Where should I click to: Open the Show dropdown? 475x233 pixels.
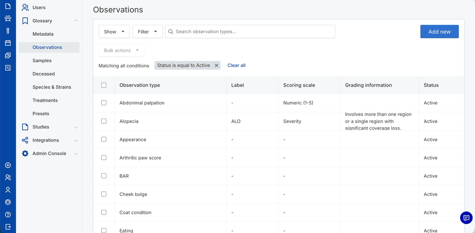click(x=114, y=32)
